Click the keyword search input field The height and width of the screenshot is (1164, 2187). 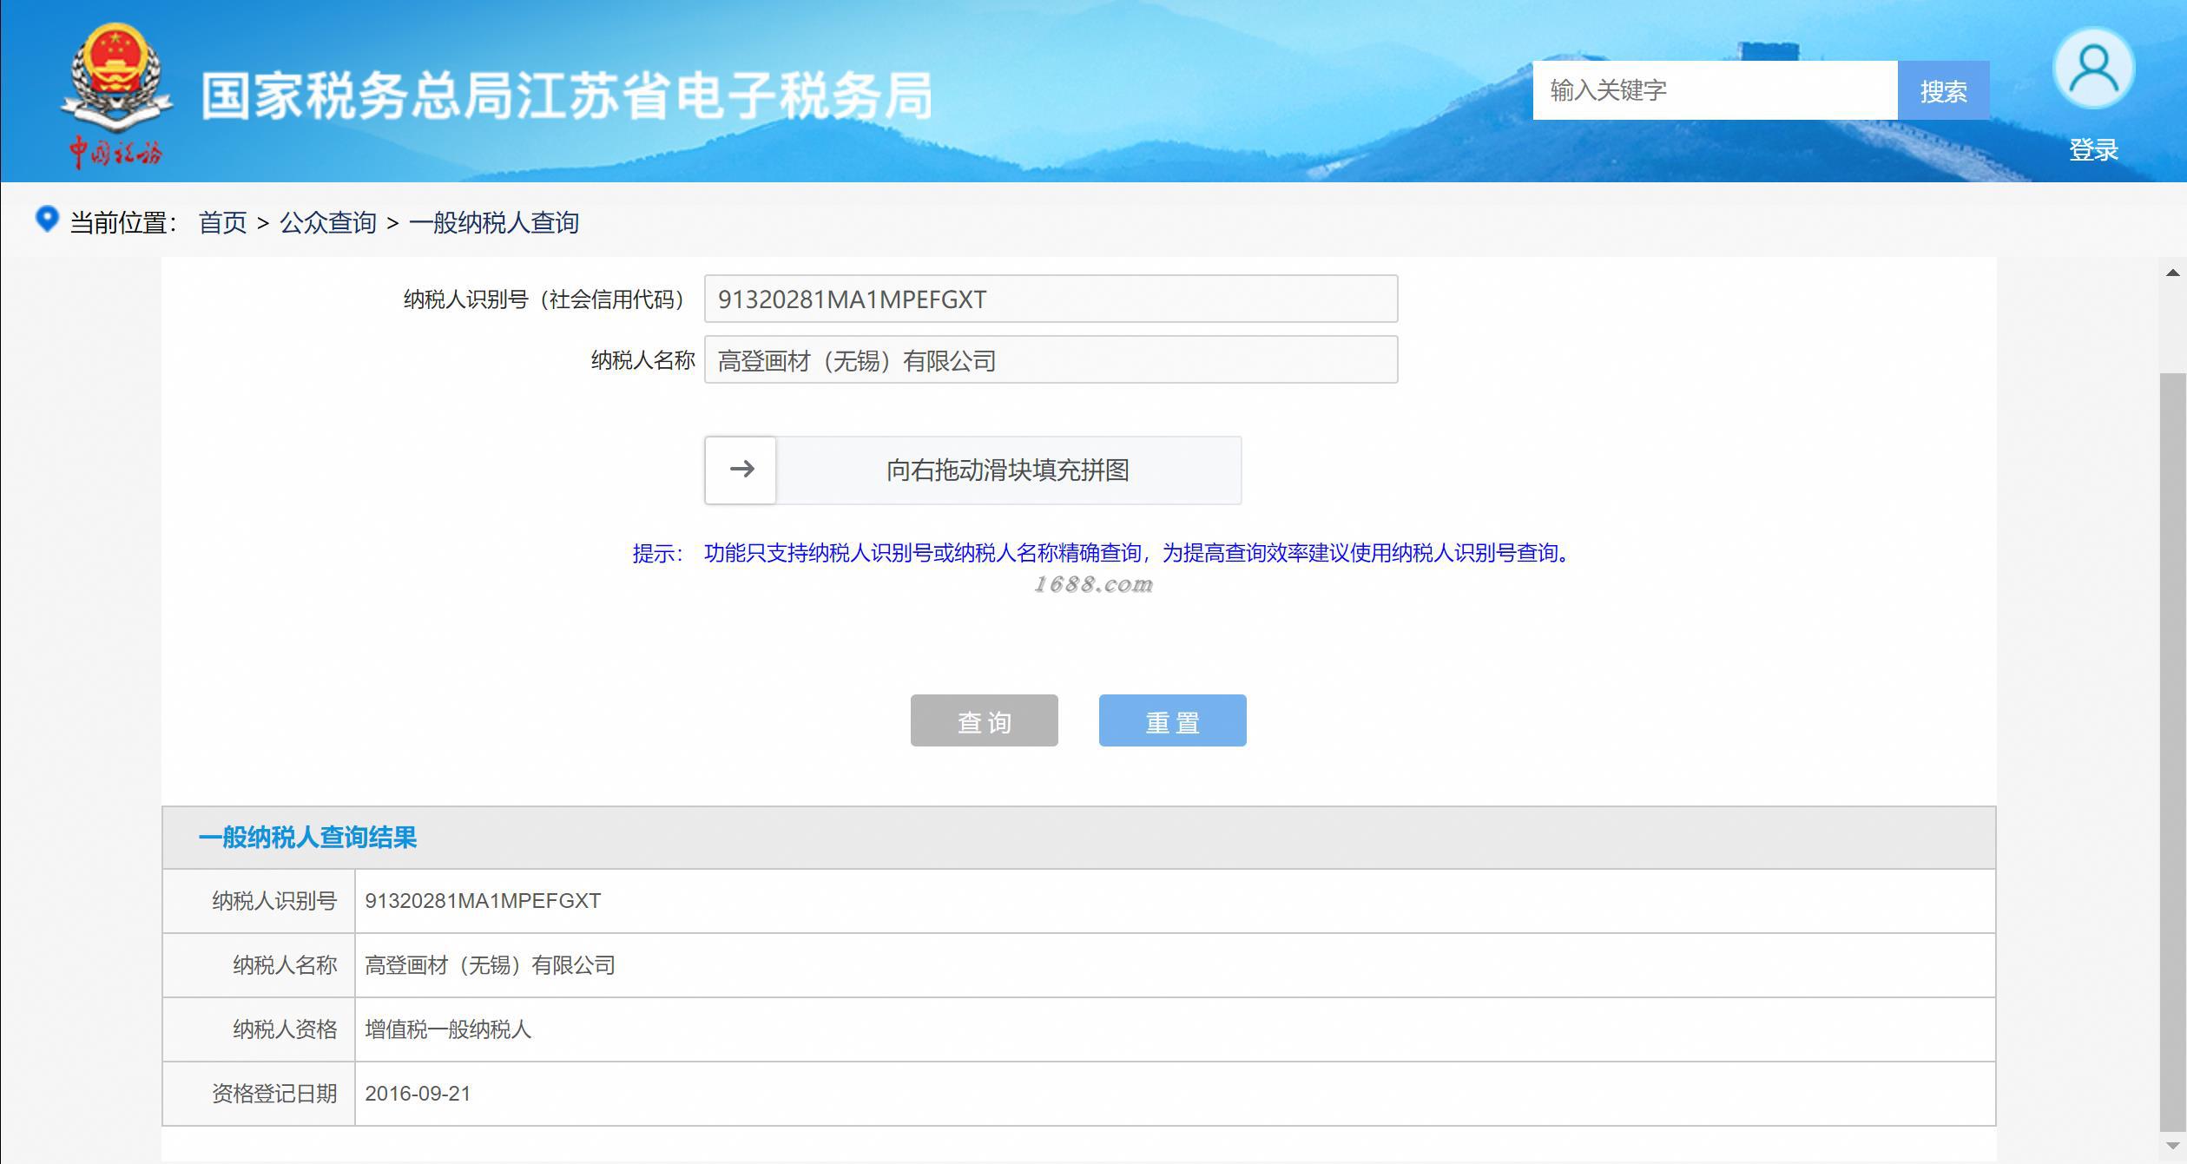[x=1714, y=90]
